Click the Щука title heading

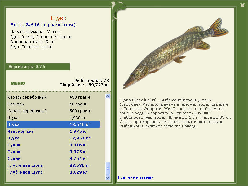tap(59, 18)
